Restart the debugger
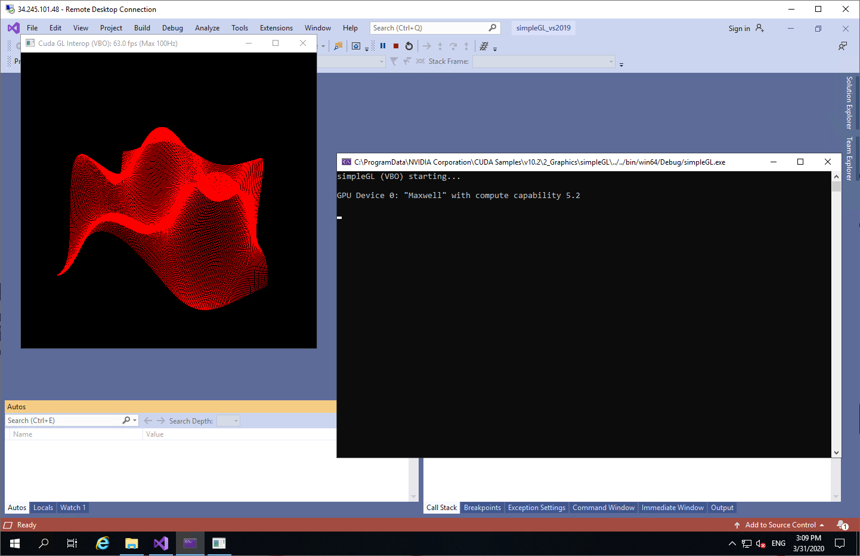Viewport: 860px width, 556px height. [409, 46]
